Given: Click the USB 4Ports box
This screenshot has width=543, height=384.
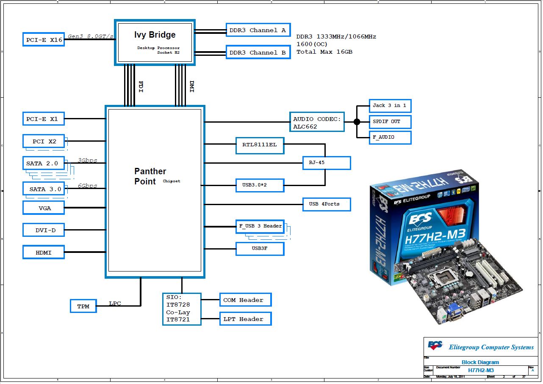Looking at the screenshot, I should coord(326,204).
